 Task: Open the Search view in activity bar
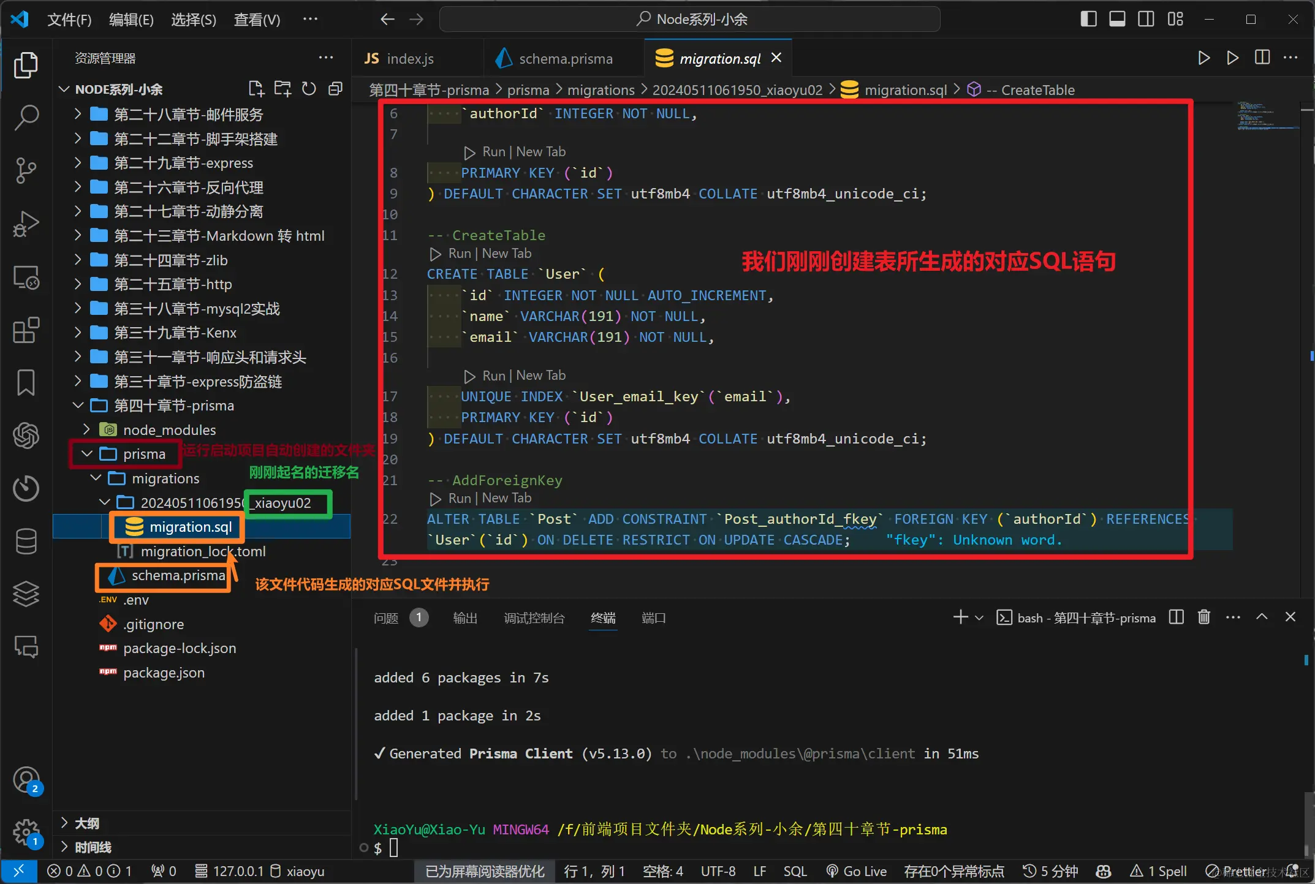26,118
